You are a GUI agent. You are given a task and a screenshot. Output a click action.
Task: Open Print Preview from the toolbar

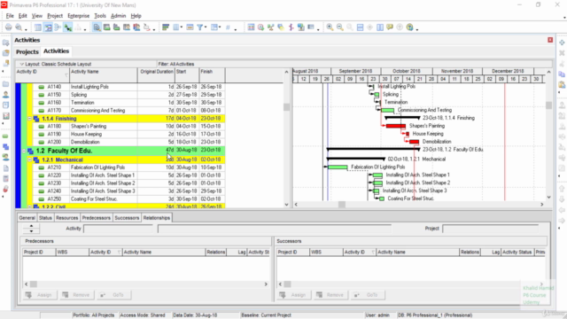tap(19, 27)
